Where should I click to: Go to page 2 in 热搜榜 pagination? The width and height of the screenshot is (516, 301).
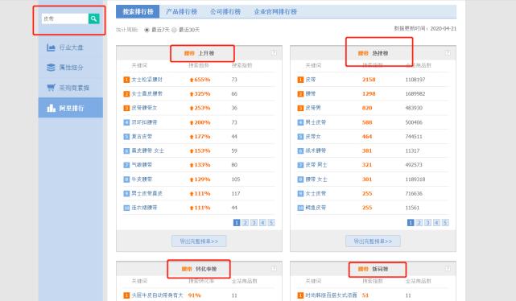pos(419,223)
